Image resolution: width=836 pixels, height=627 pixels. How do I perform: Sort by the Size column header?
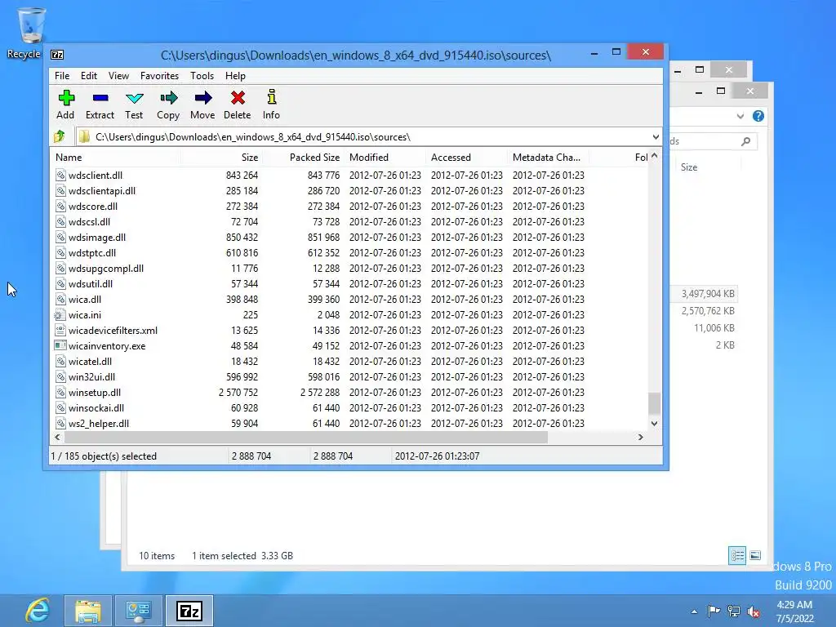(x=221, y=158)
